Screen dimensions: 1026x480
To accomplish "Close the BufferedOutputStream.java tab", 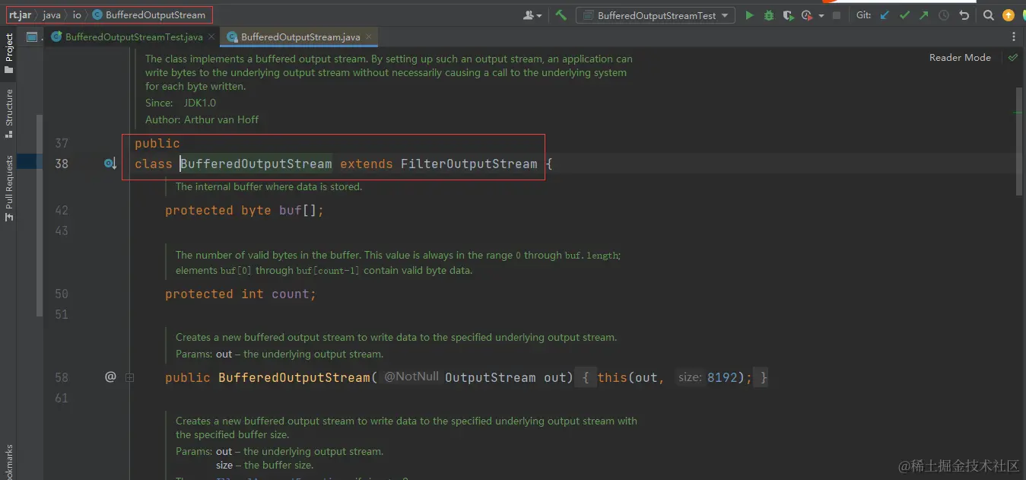I will pyautogui.click(x=368, y=37).
